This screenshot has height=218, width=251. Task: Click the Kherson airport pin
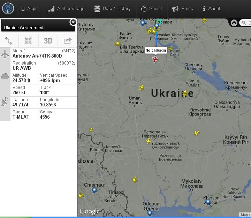208,202
